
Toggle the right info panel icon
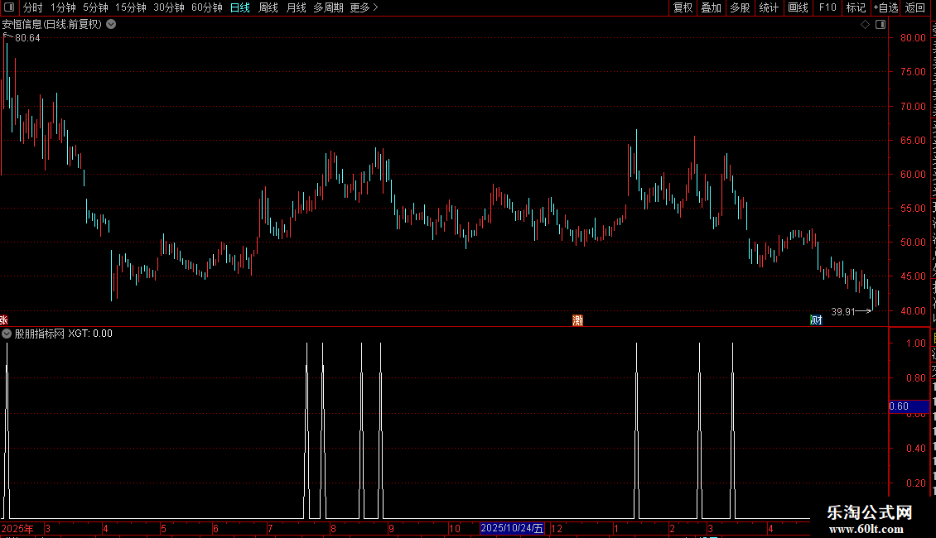881,25
